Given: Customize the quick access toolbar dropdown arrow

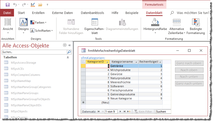Looking at the screenshot, I should [47, 5].
